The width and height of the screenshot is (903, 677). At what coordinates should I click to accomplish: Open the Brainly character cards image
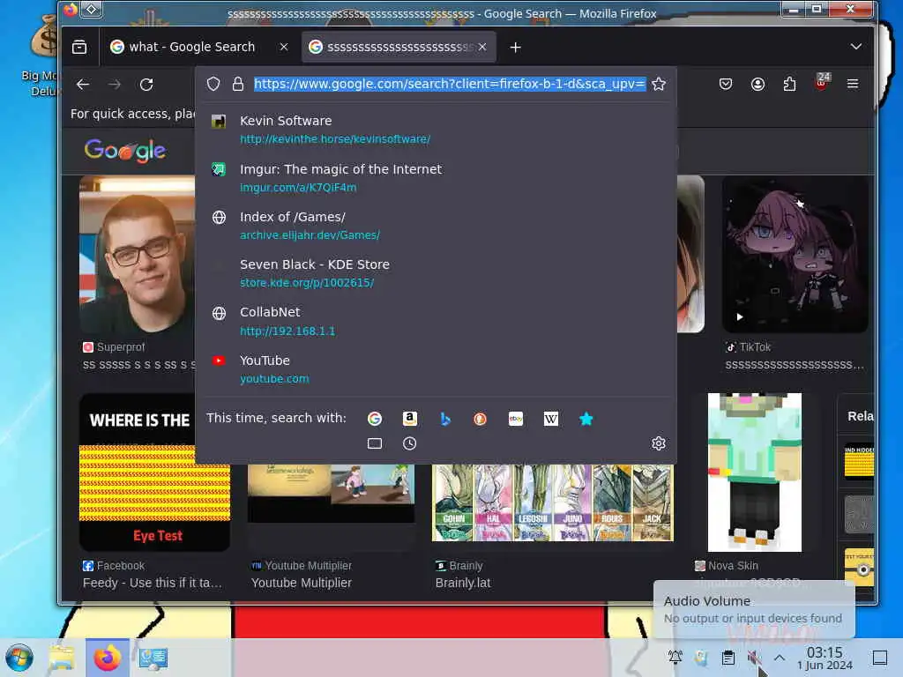pos(553,502)
